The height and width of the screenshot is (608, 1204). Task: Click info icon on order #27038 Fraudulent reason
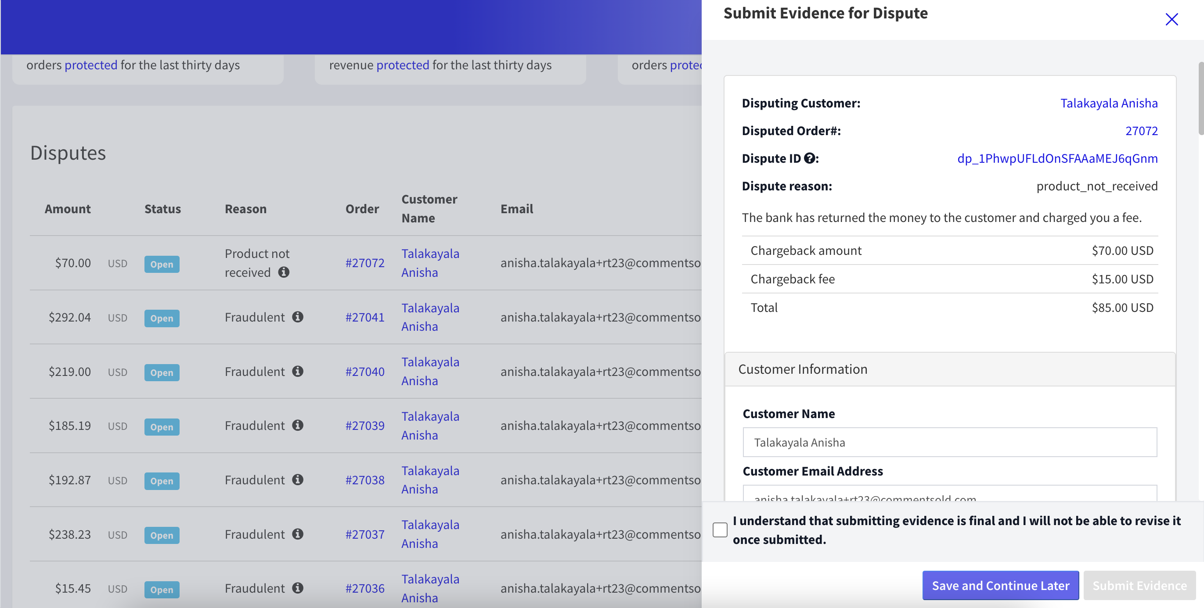coord(298,479)
